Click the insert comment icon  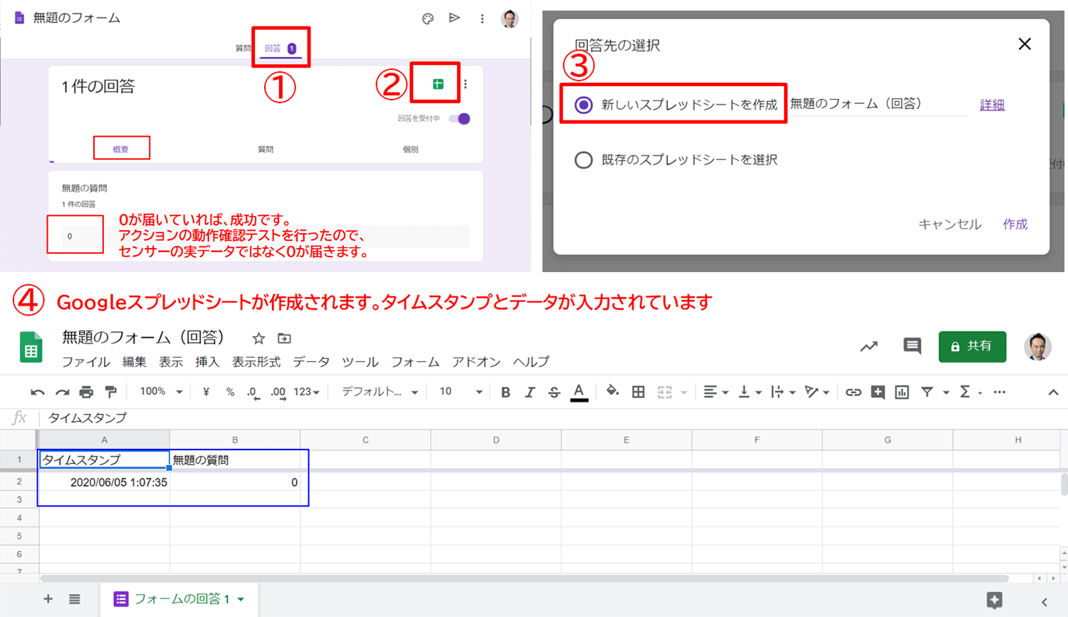click(878, 392)
